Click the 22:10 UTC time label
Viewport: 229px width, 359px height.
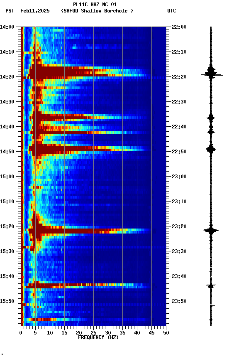point(179,52)
